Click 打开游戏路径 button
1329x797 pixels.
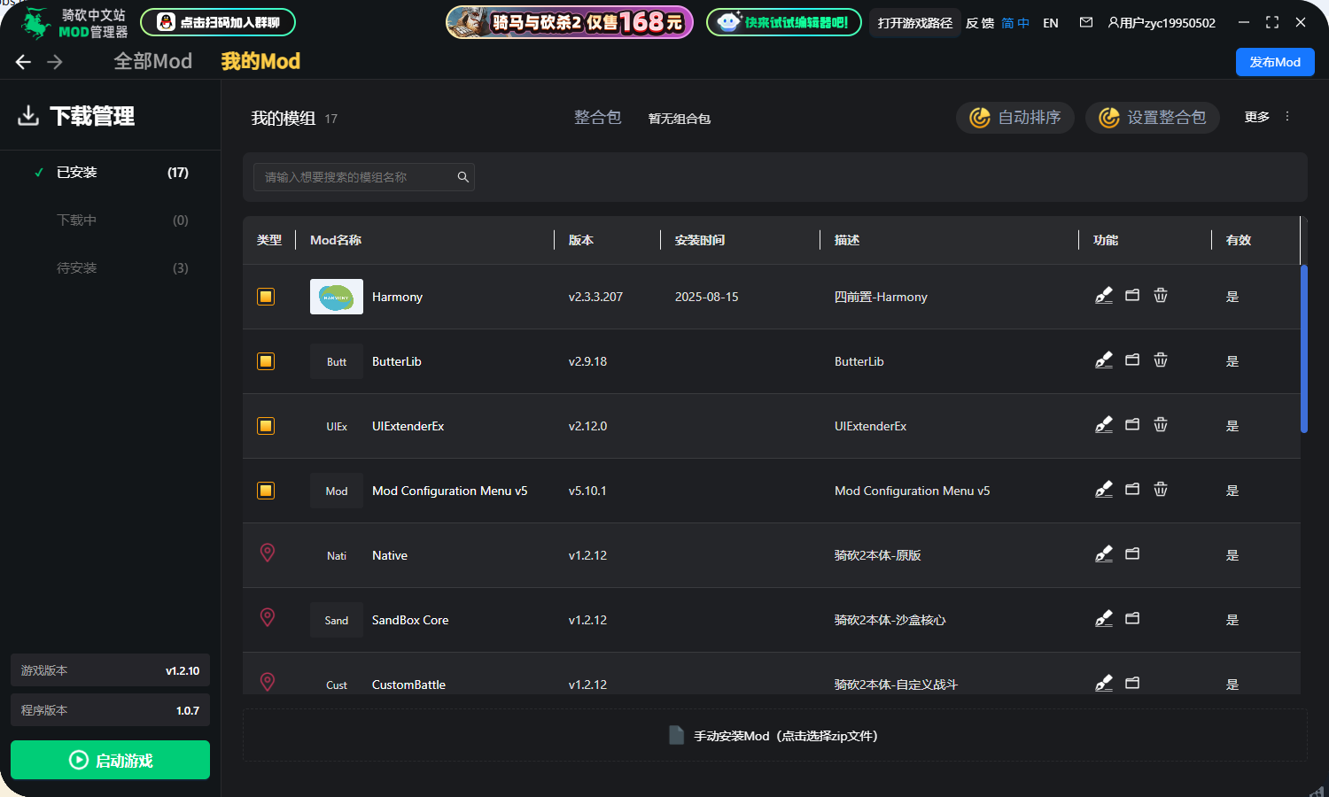tap(915, 23)
